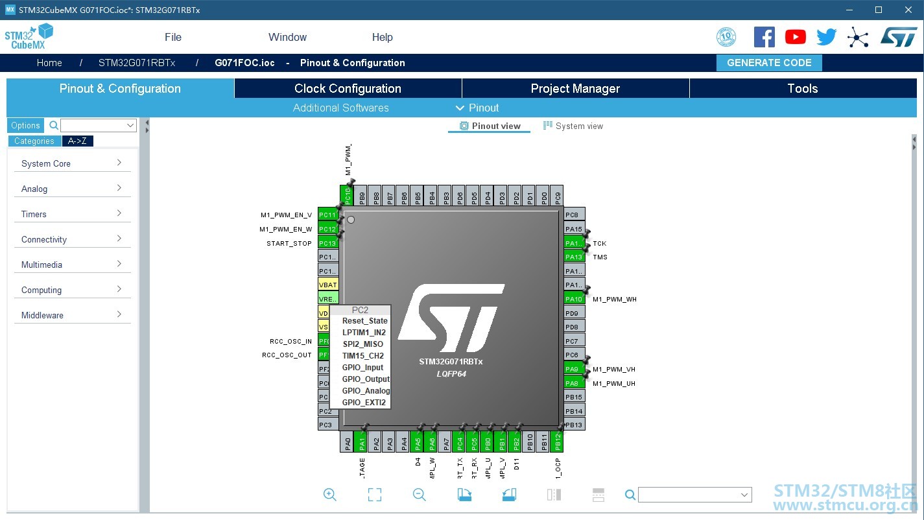Select pin PA9 on the chip
Screen dimensions: 924x520
tap(575, 369)
